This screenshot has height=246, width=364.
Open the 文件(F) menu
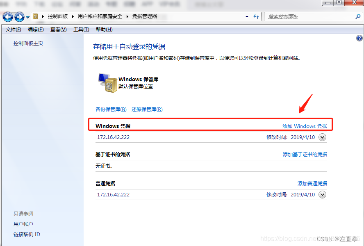coord(13,30)
